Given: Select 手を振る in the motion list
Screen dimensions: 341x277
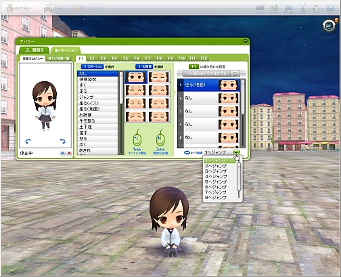Looking at the screenshot, I should [97, 121].
